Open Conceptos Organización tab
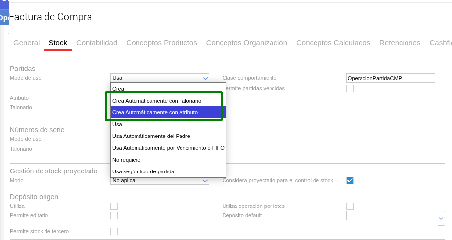 (x=246, y=43)
